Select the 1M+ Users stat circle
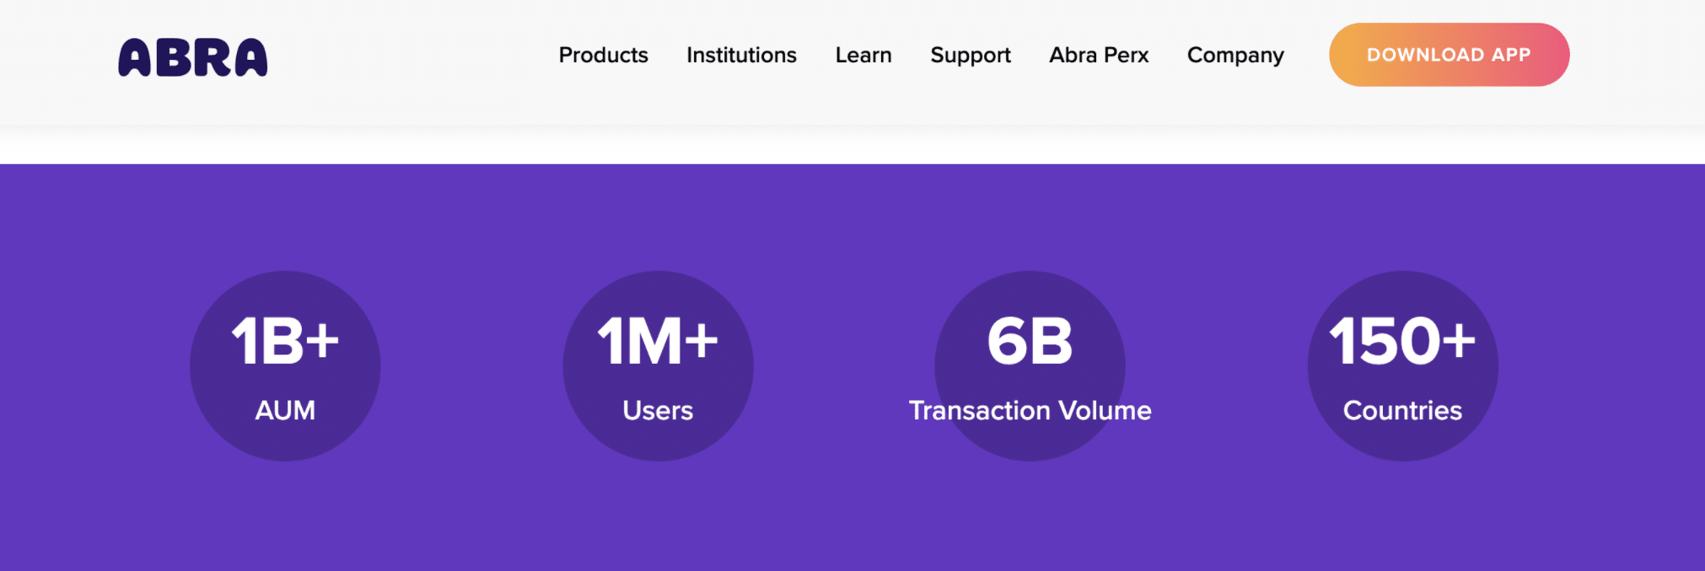 (658, 366)
